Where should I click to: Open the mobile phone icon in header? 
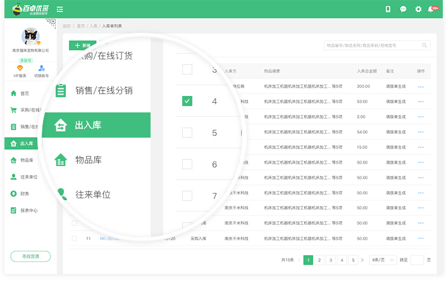pyautogui.click(x=388, y=9)
